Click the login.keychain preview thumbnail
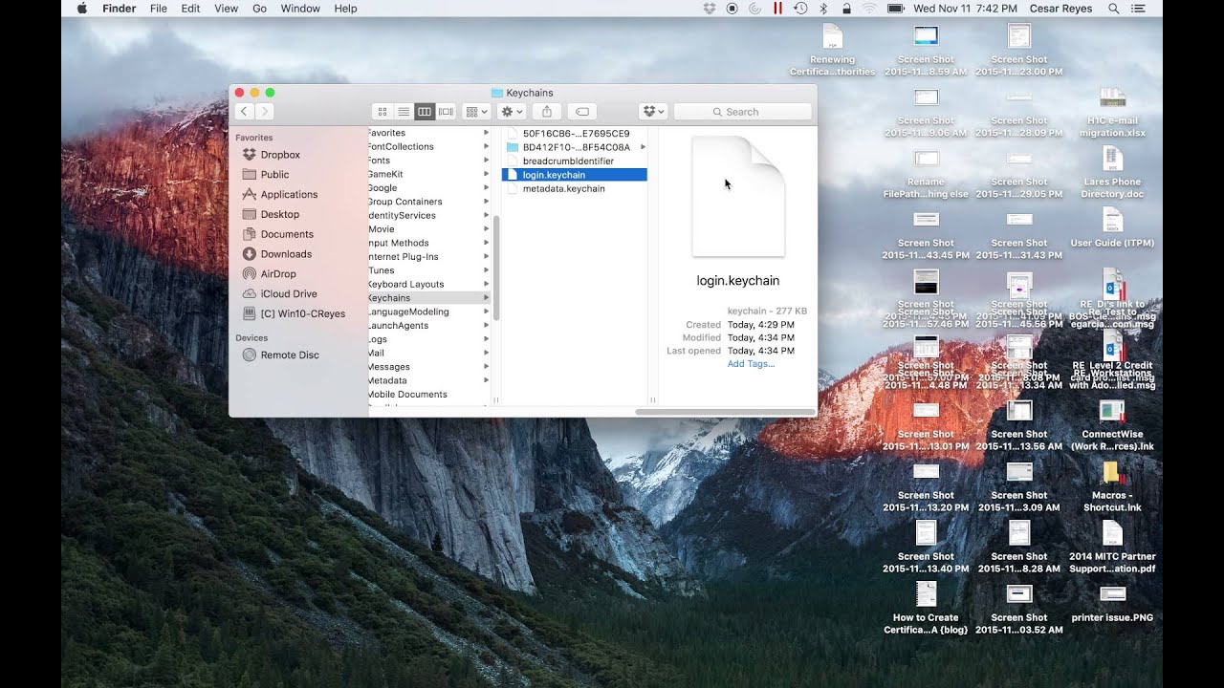 pyautogui.click(x=738, y=197)
